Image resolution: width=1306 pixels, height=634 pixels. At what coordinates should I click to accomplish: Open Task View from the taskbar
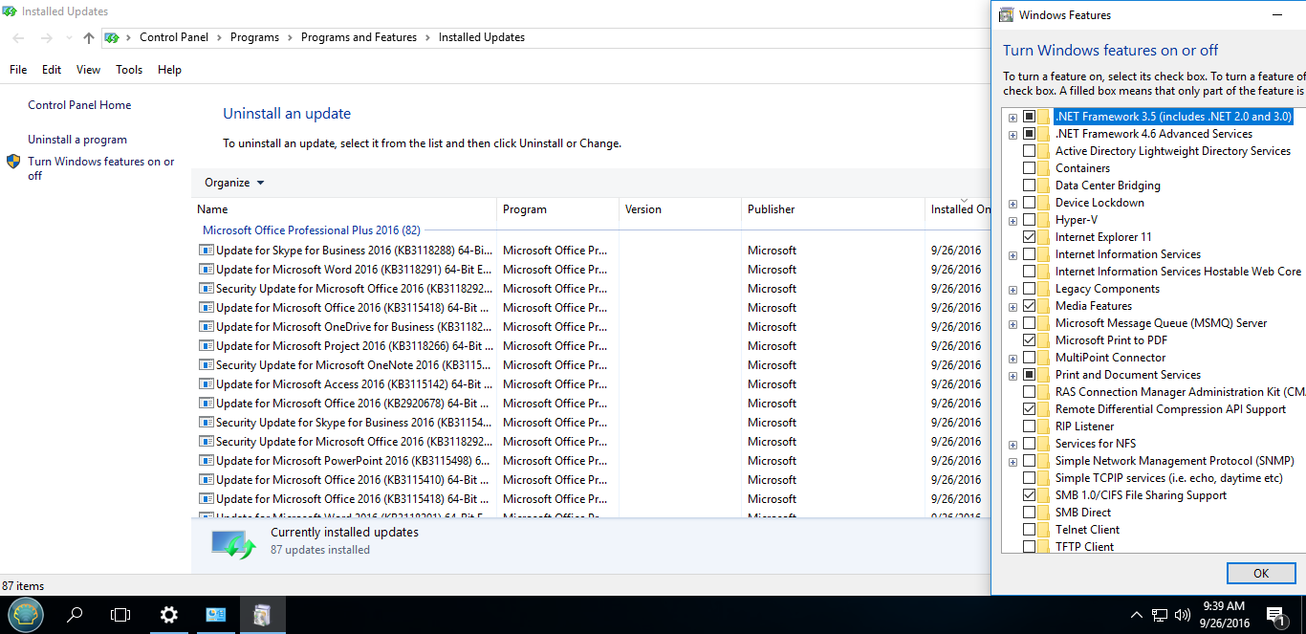[120, 615]
